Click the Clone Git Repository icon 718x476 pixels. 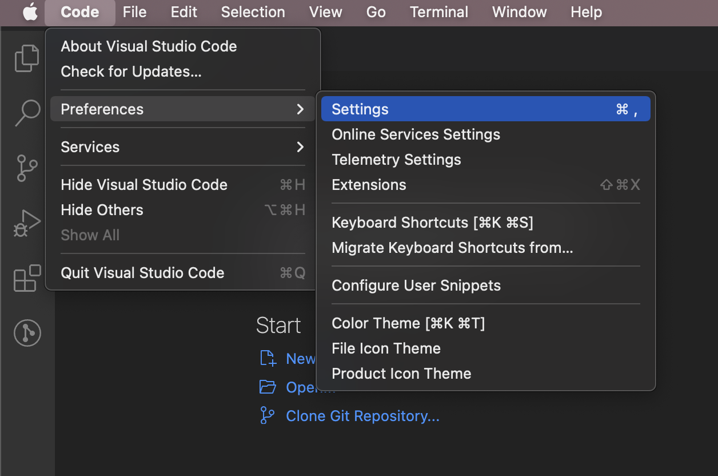click(x=267, y=416)
